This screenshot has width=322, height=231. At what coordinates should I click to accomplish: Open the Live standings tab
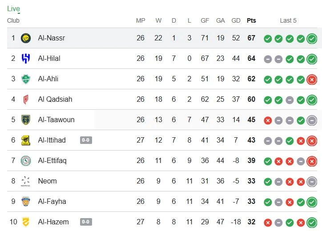(13, 9)
